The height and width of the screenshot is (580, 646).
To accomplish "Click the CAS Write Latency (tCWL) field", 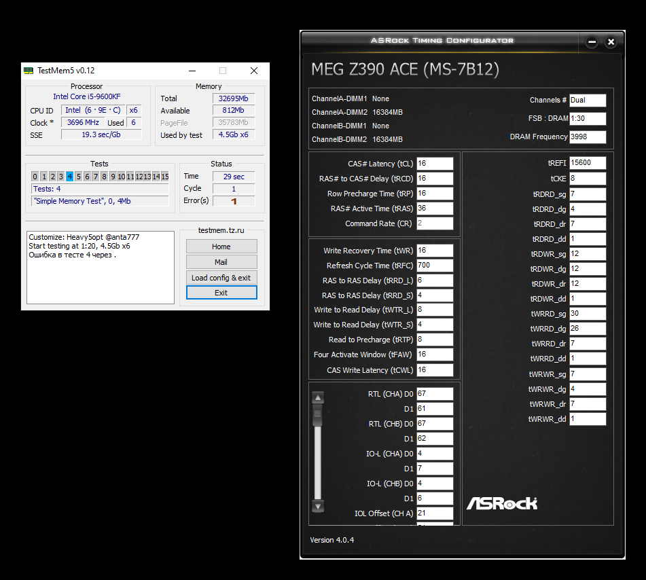I will [x=435, y=370].
